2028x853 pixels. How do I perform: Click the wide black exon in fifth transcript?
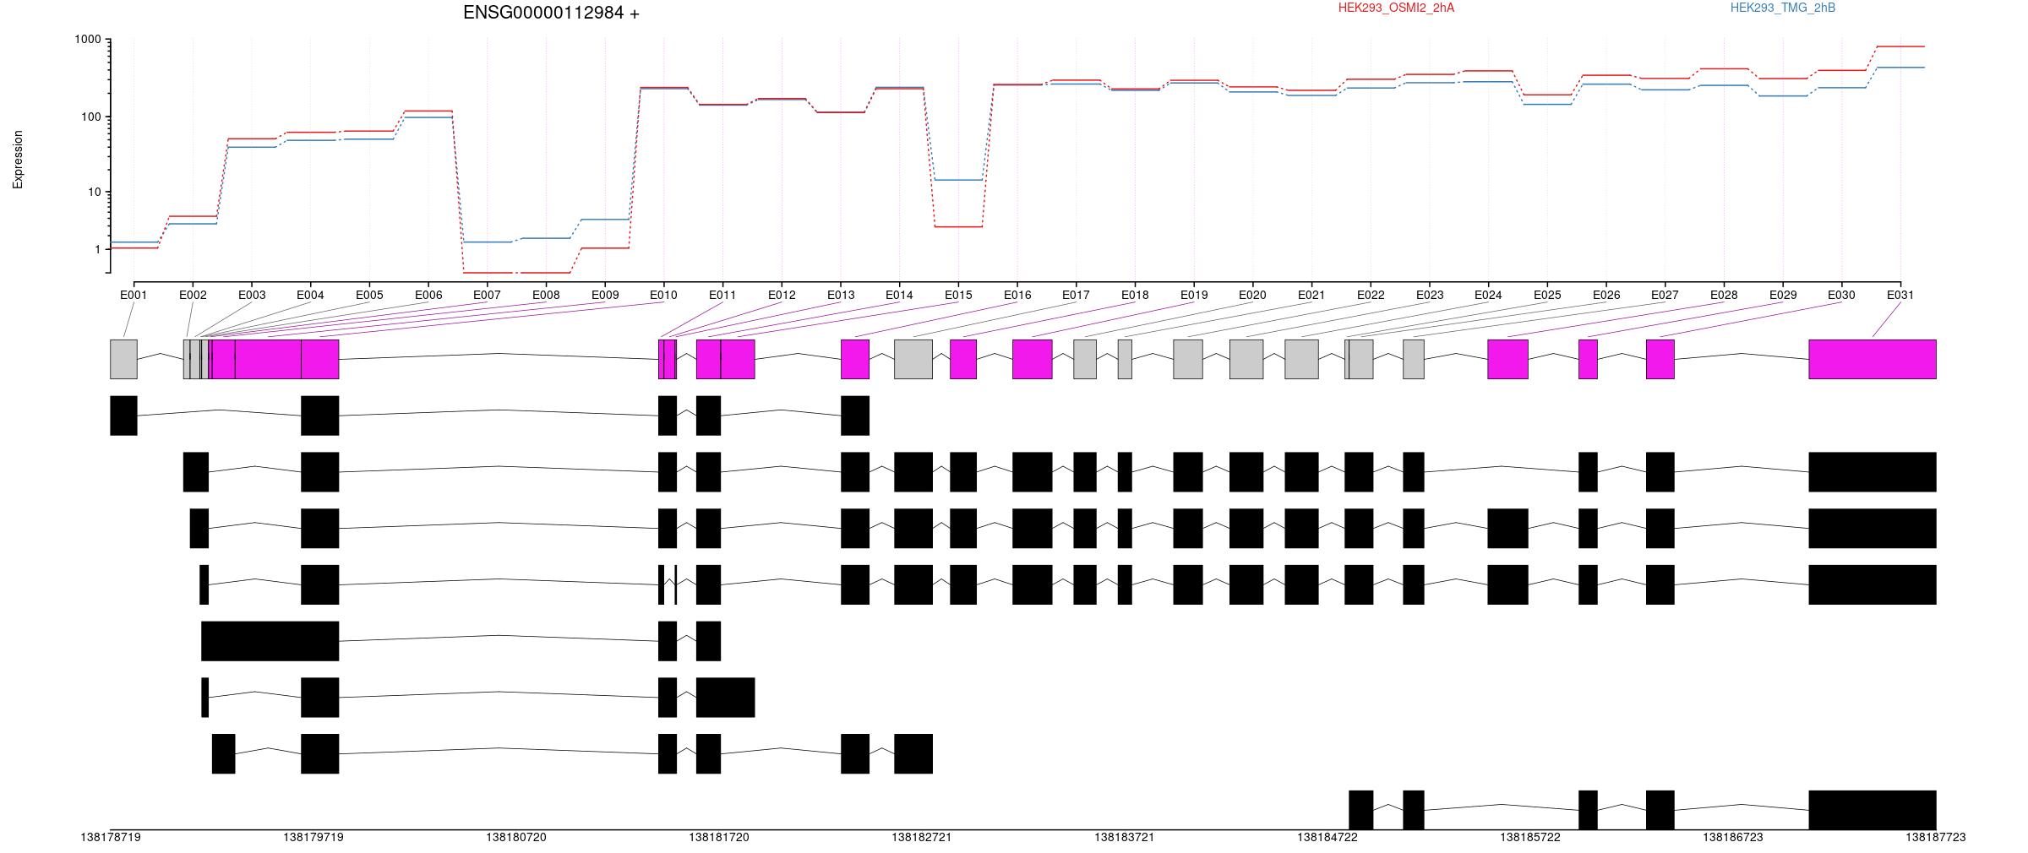click(270, 641)
